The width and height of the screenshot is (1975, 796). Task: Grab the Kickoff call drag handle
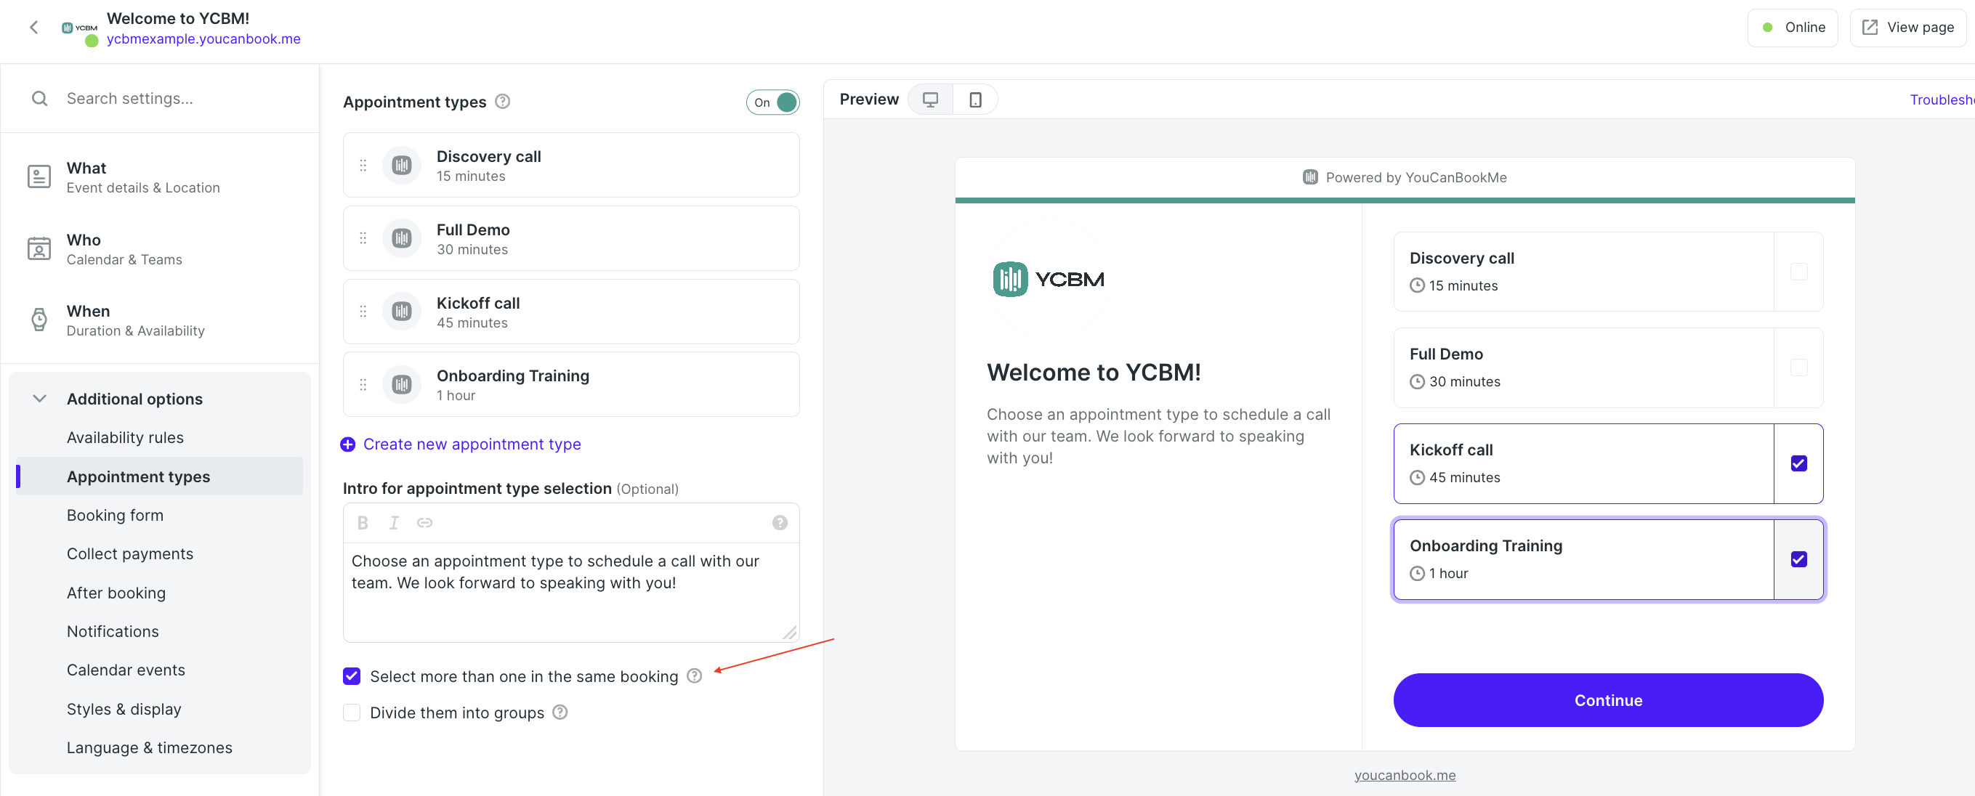tap(363, 312)
